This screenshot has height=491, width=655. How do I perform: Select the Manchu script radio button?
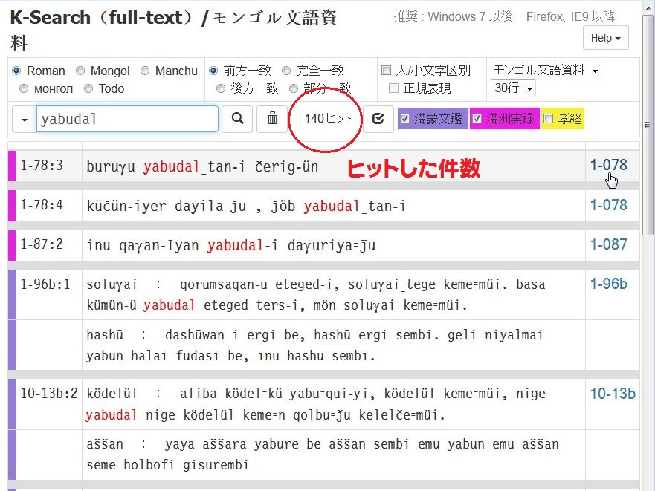pos(145,71)
